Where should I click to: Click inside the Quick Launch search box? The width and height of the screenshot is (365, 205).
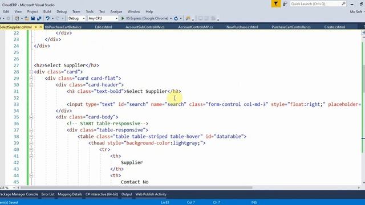(315, 4)
